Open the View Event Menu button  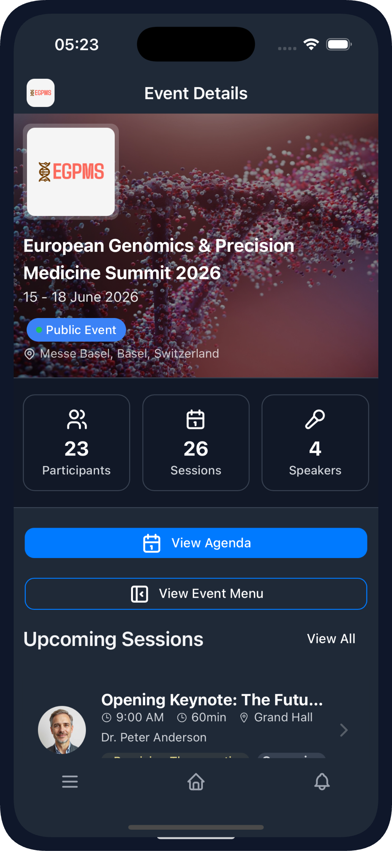pyautogui.click(x=196, y=593)
